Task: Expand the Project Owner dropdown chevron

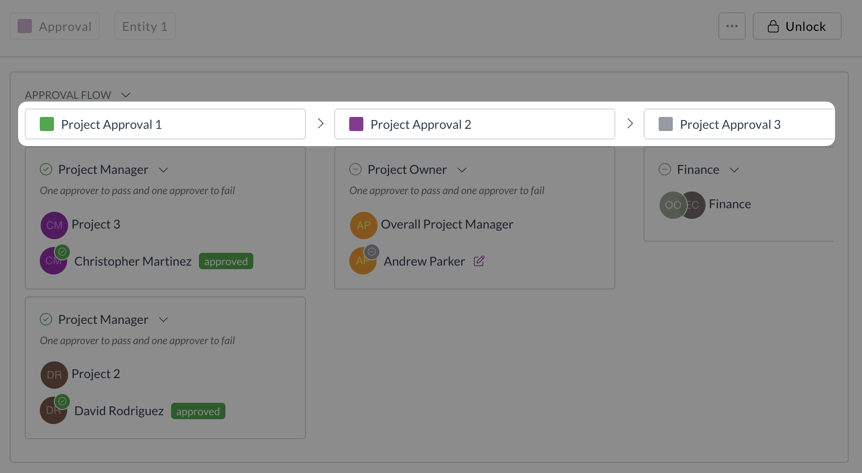Action: 462,170
